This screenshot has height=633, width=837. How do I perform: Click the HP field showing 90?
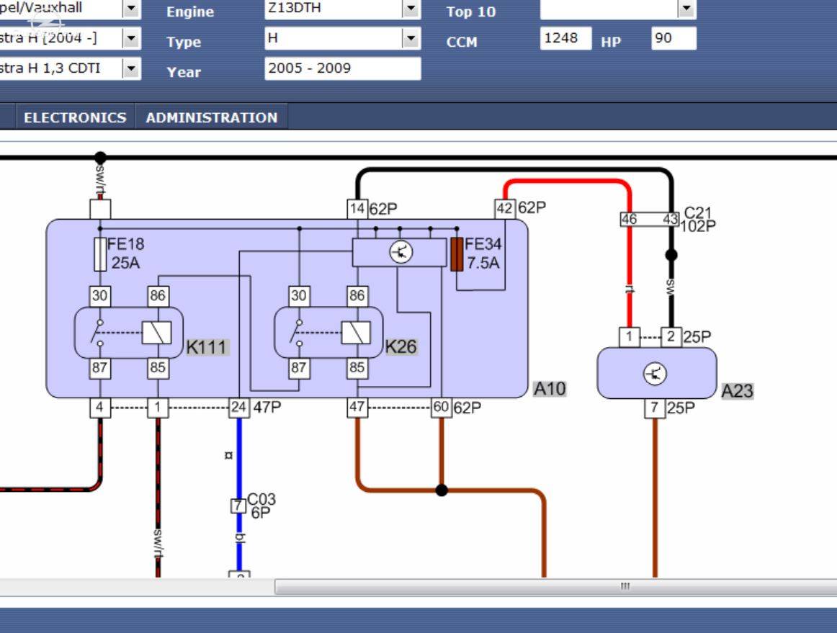[673, 38]
